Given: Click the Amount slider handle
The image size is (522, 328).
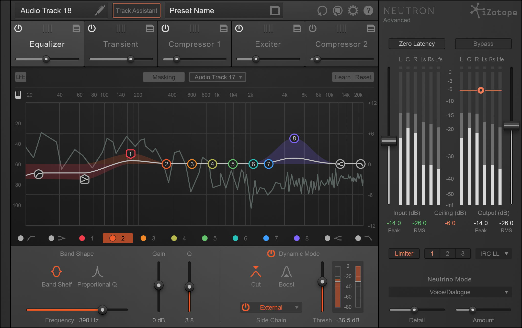Looking at the screenshot, I should point(473,310).
